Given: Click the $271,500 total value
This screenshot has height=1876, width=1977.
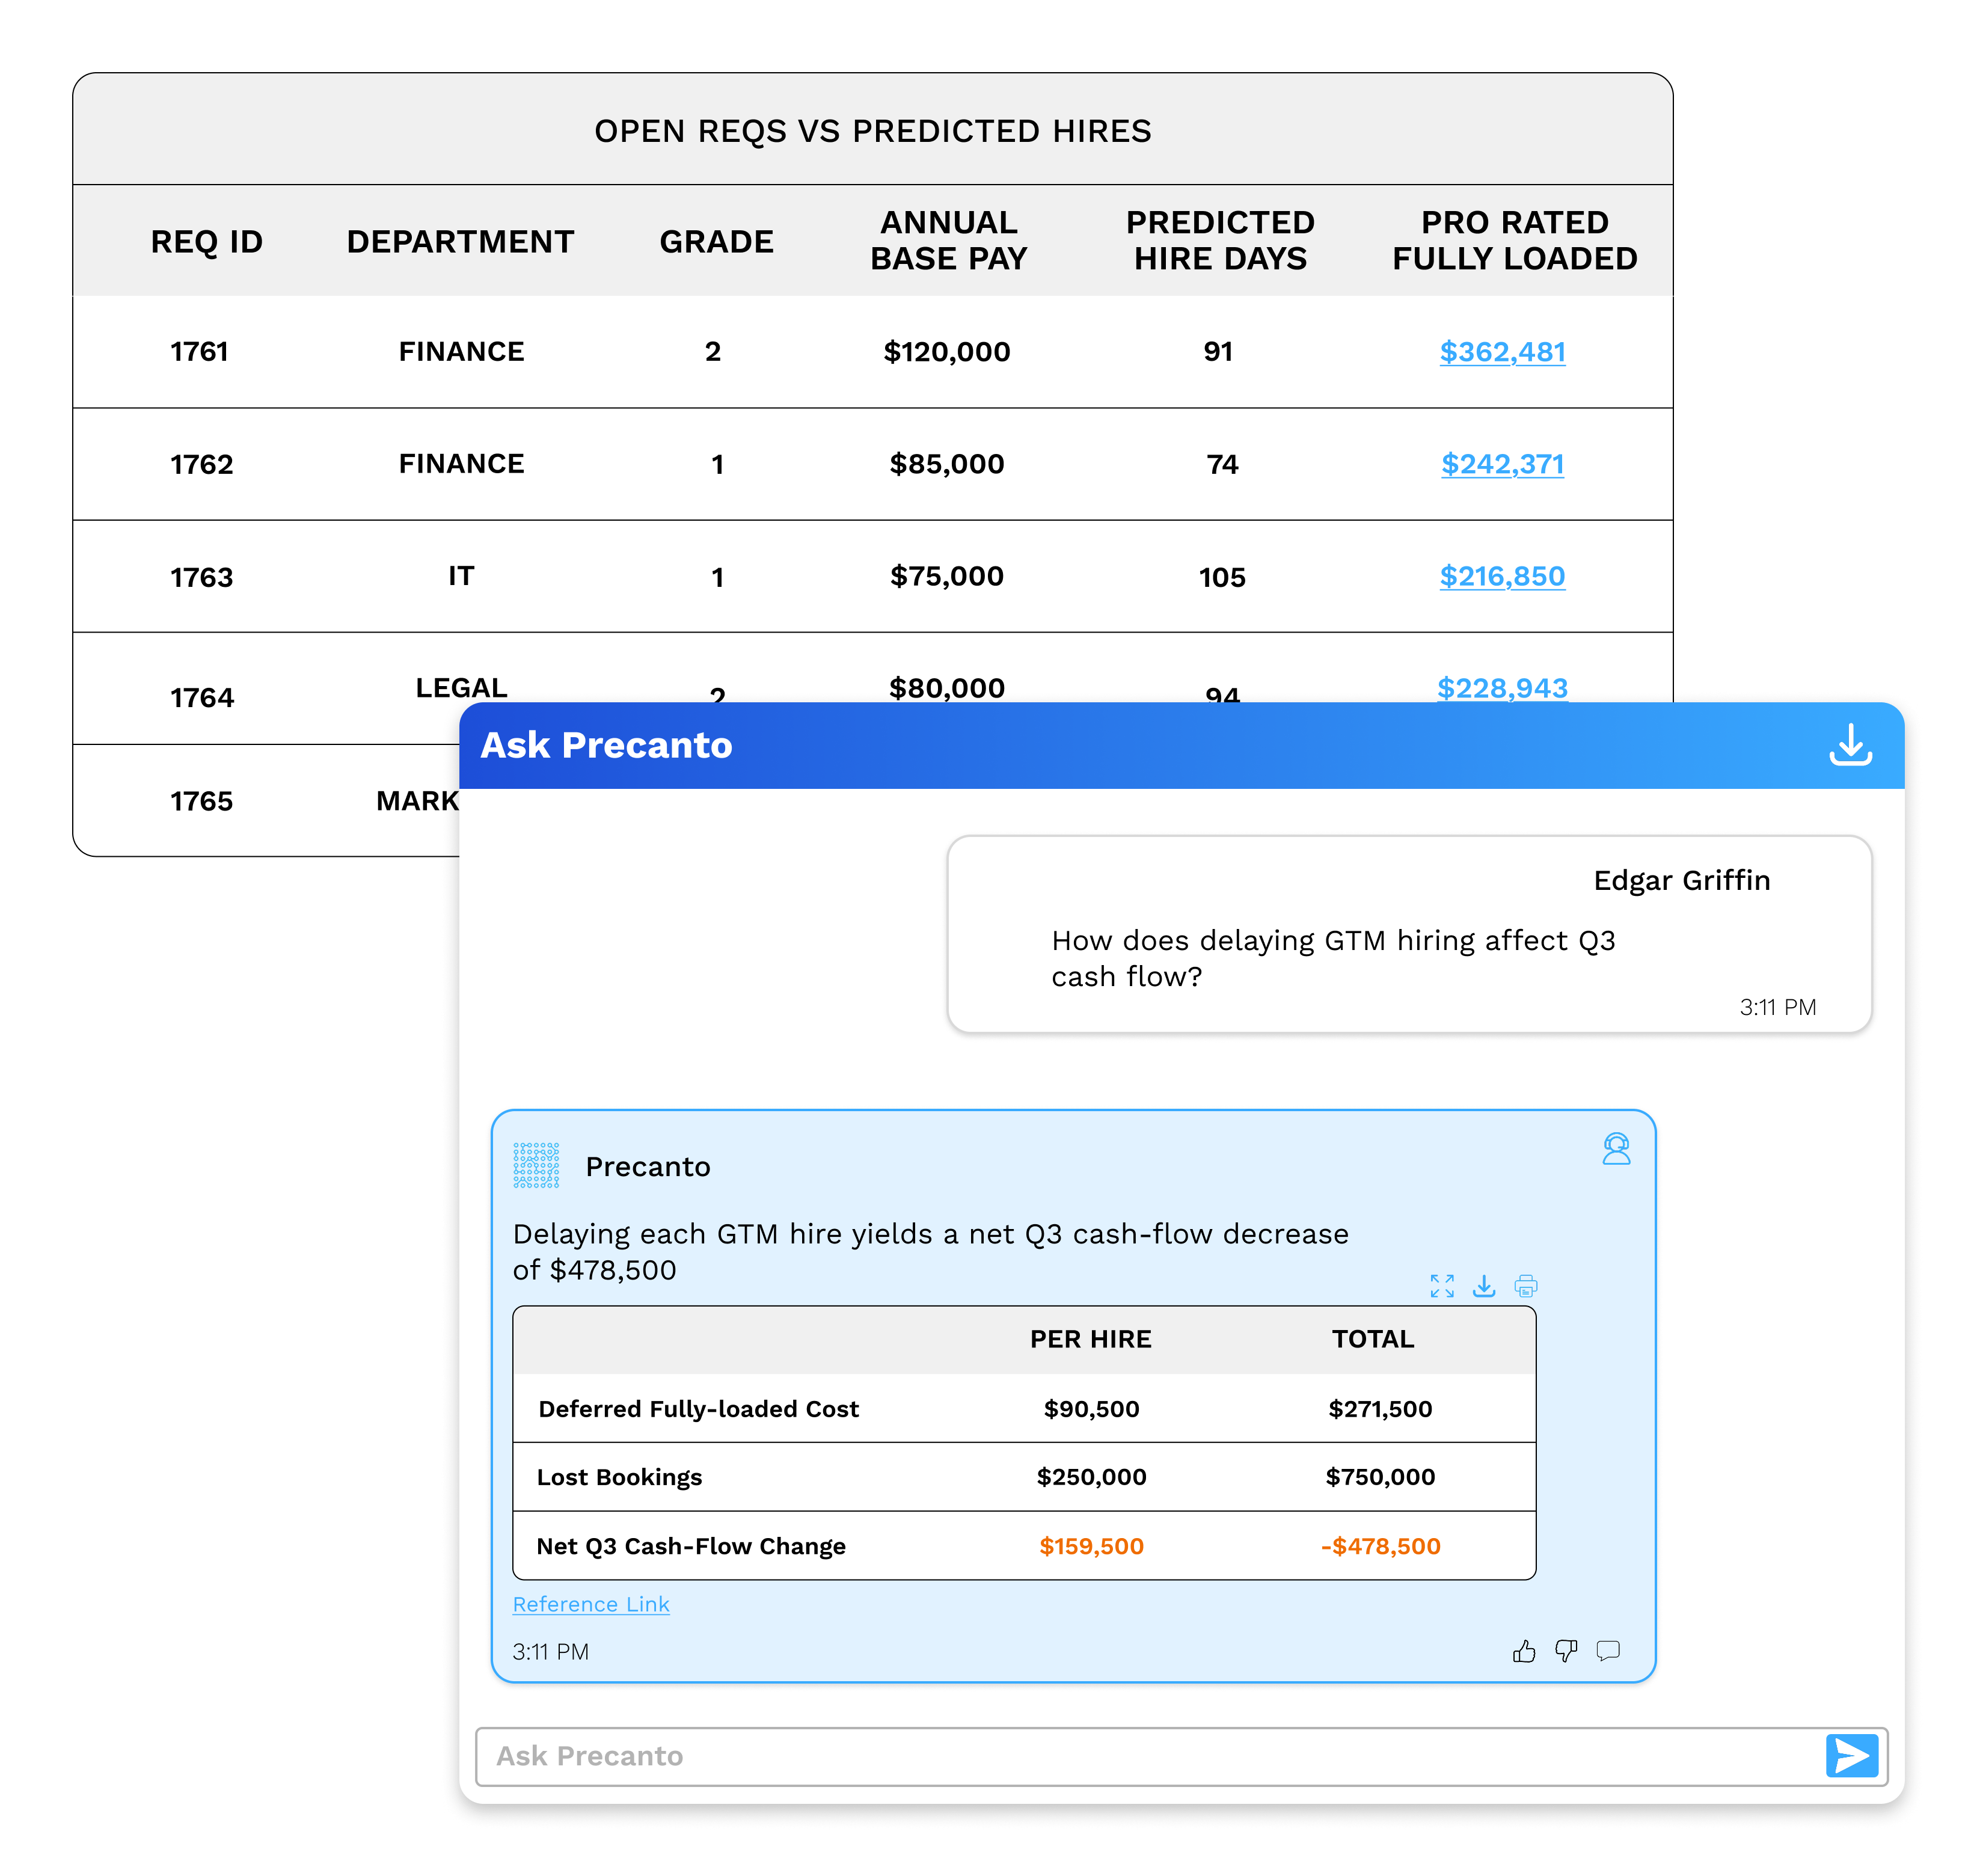Looking at the screenshot, I should click(x=1380, y=1409).
